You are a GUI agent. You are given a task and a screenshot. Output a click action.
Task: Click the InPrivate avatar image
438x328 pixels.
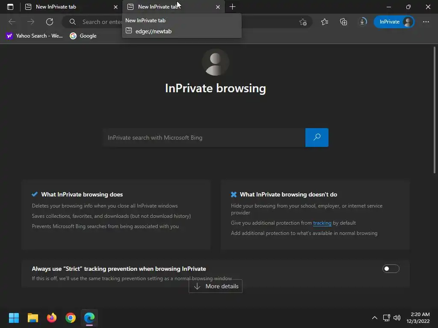[216, 62]
